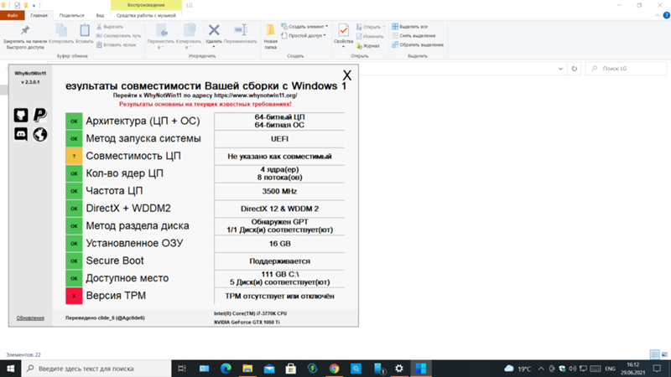Click Выделить все in the ribbon
Image resolution: width=671 pixels, height=377 pixels.
point(409,27)
